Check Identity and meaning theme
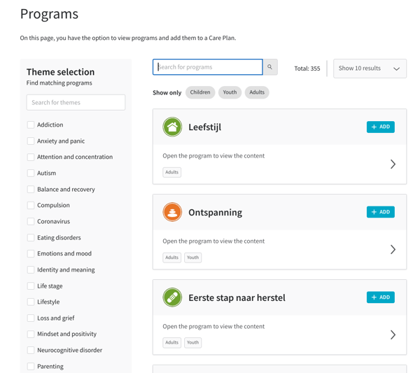Image resolution: width=420 pixels, height=373 pixels. coord(31,269)
